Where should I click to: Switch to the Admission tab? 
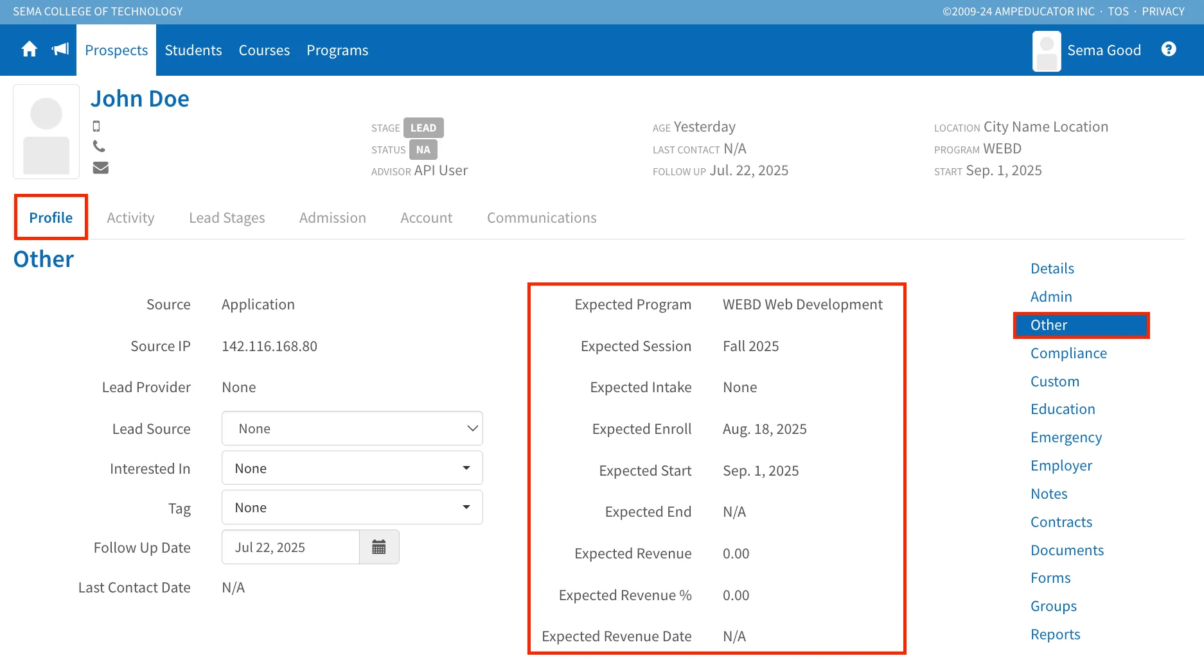click(332, 218)
